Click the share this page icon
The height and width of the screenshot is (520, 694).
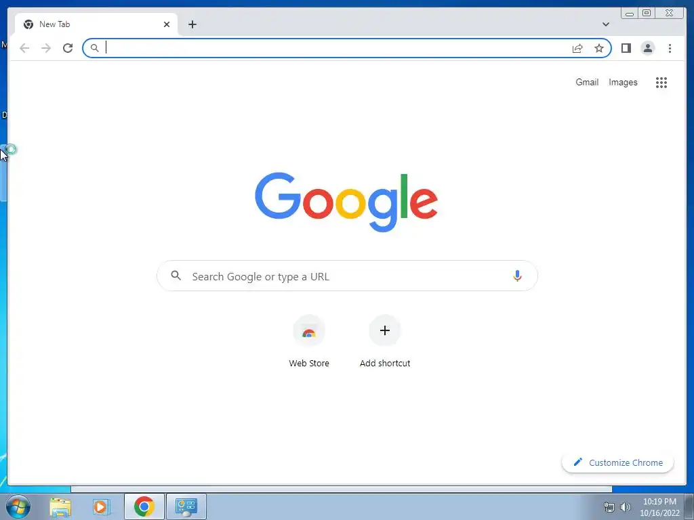coord(577,48)
